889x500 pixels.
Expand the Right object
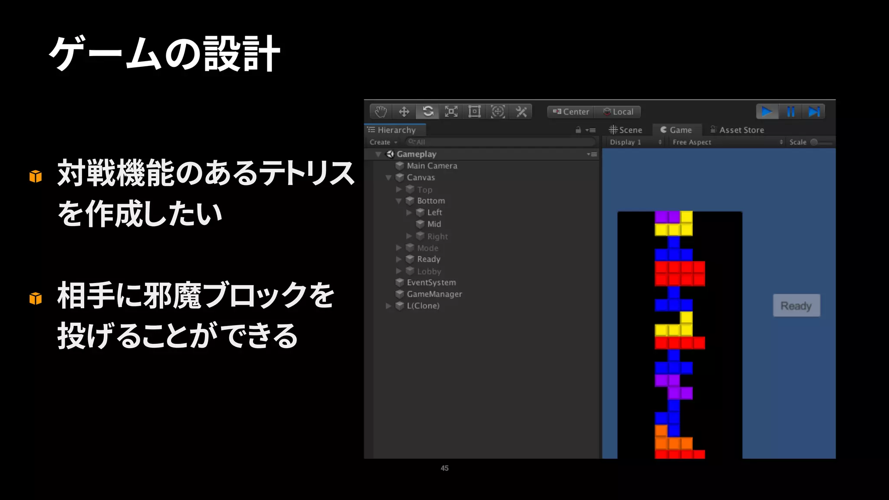point(408,236)
